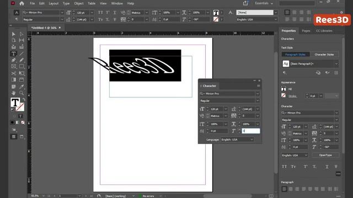
Task: Open font family dropdown in control panel
Action: [62, 13]
